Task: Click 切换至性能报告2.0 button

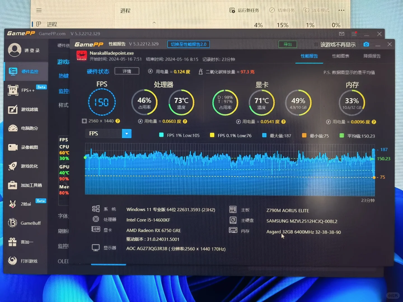Action: pyautogui.click(x=188, y=44)
